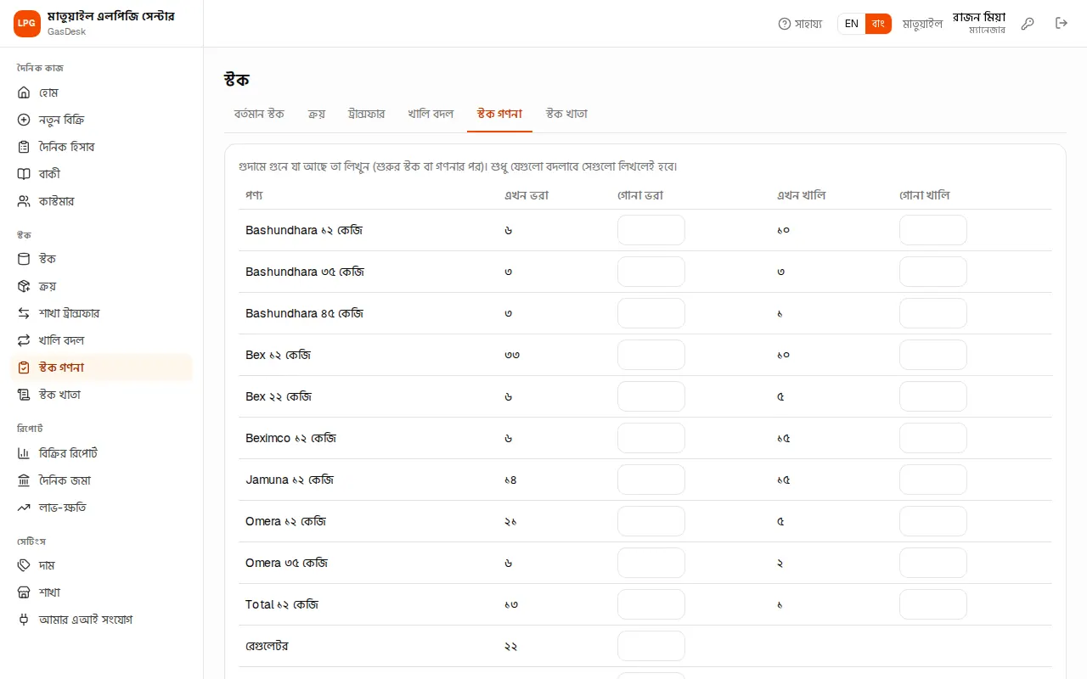Image resolution: width=1087 pixels, height=679 pixels.
Task: Select the বাং language option
Action: pos(878,24)
